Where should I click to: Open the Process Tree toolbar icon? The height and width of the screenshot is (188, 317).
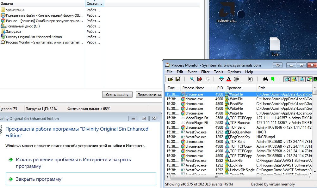(x=250, y=79)
